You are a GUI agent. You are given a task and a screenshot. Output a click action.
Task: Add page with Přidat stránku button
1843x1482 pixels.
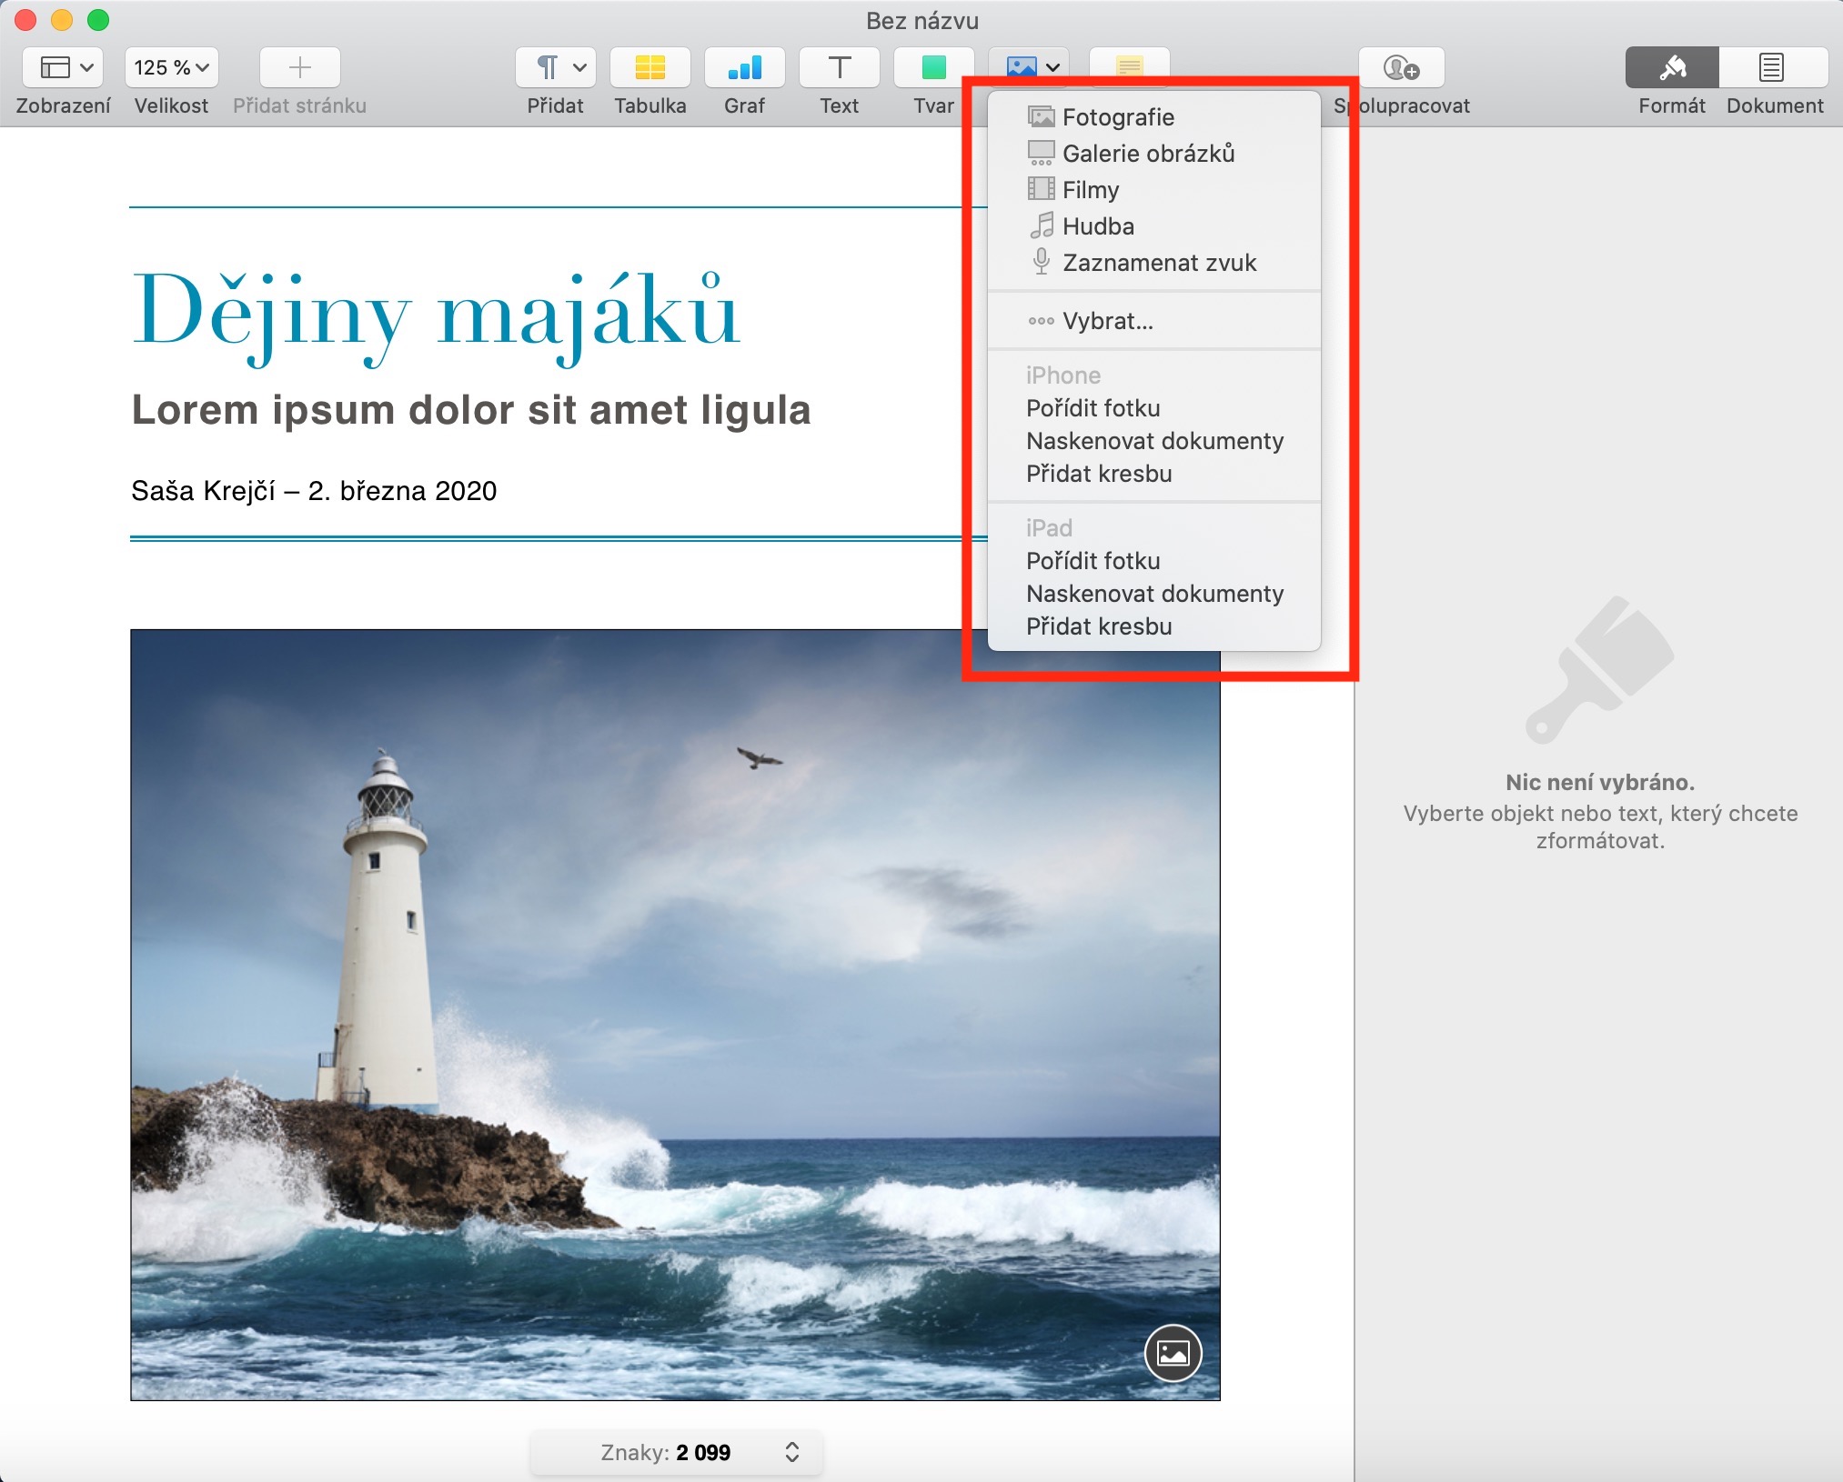click(x=299, y=68)
